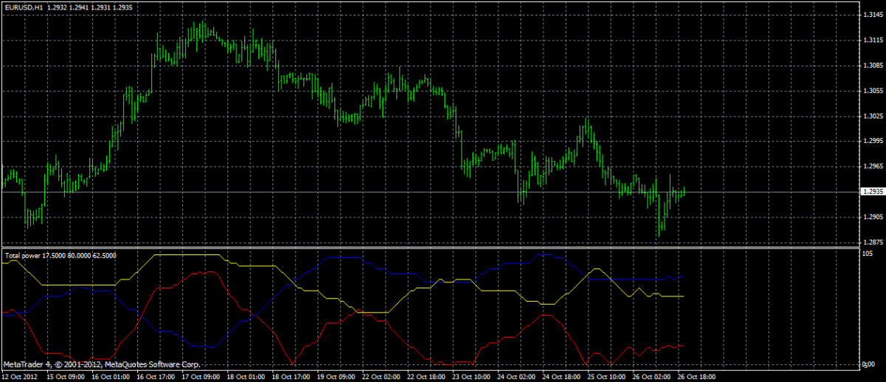Click the 1.3145 price axis label
Image resolution: width=886 pixels, height=382 pixels.
coord(870,15)
